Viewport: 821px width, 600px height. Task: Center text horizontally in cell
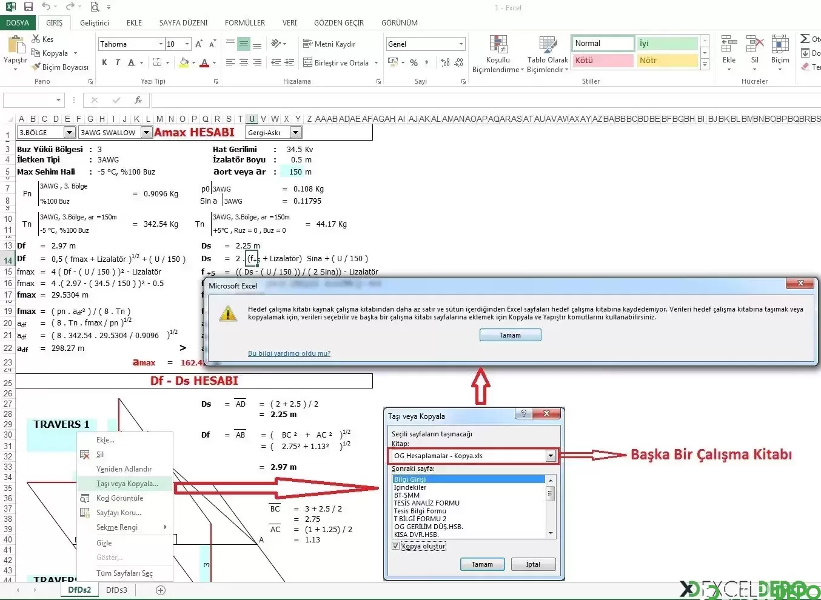tap(244, 62)
